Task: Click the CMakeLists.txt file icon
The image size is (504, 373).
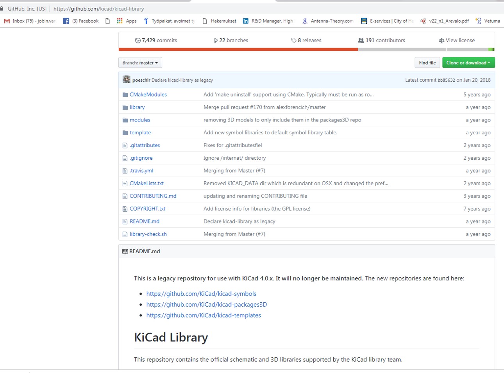Action: [x=125, y=184]
